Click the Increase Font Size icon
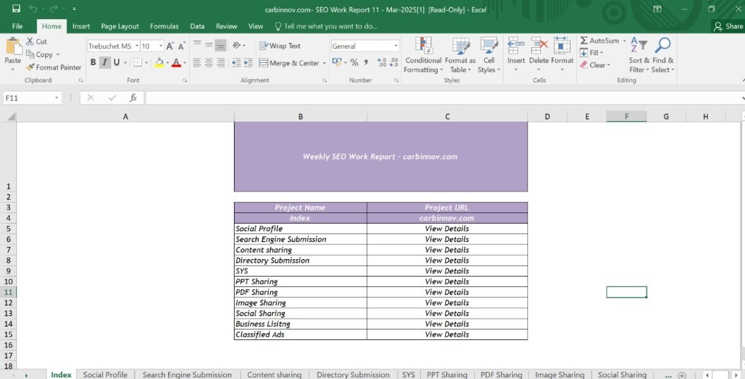This screenshot has height=379, width=745. (x=170, y=46)
